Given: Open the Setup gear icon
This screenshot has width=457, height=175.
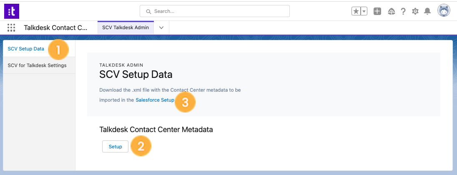Looking at the screenshot, I should pyautogui.click(x=415, y=11).
